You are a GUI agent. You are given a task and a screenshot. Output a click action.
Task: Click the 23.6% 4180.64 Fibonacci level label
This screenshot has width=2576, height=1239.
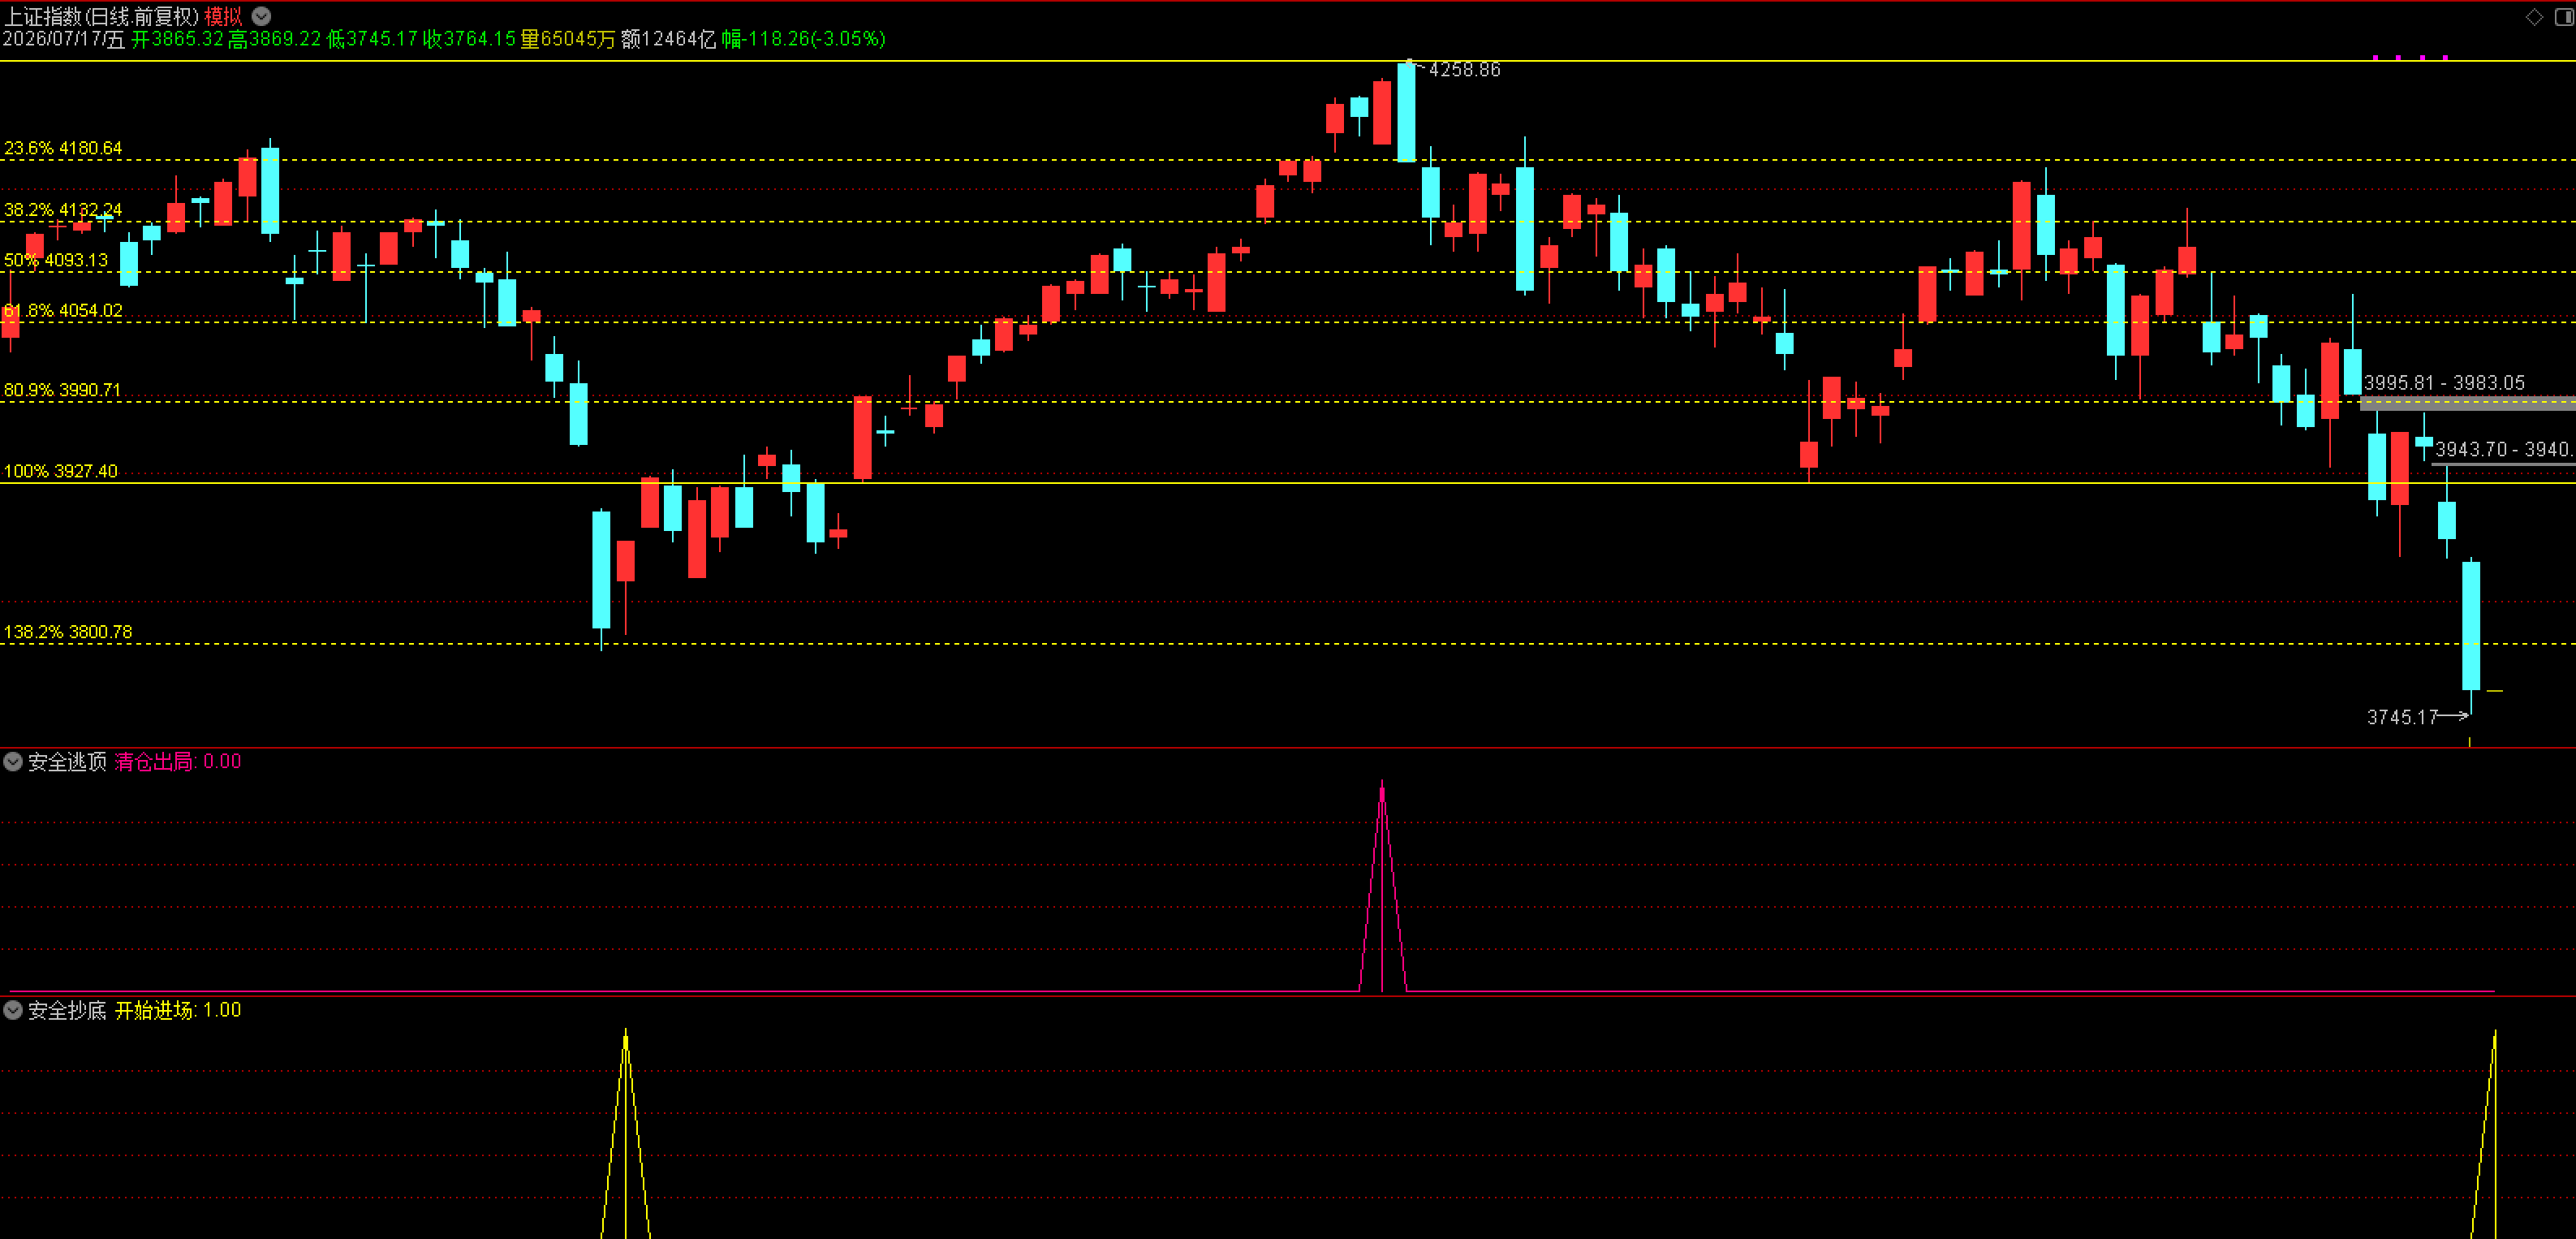coord(63,148)
